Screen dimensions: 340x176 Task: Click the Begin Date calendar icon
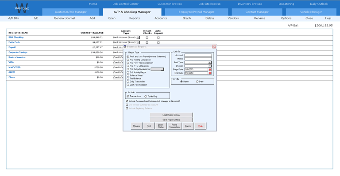tap(210, 70)
